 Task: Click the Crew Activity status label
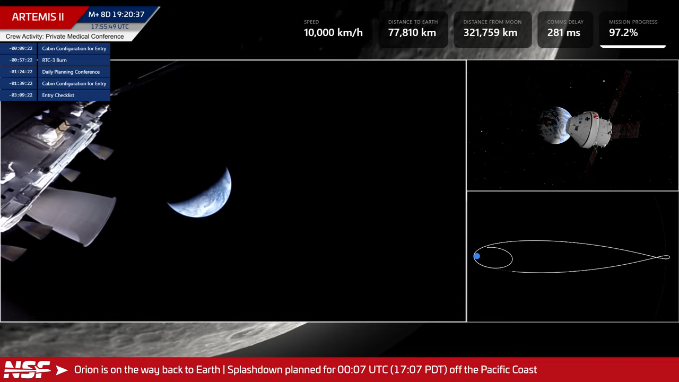click(x=65, y=37)
